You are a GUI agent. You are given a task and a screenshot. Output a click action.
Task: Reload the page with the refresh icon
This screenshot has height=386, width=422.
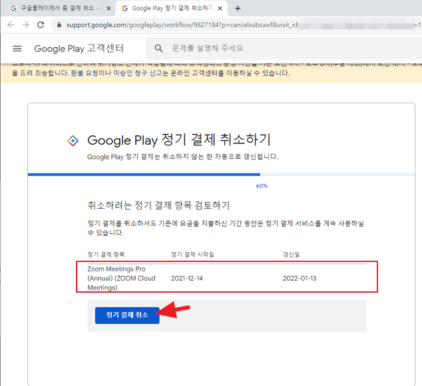tap(41, 25)
